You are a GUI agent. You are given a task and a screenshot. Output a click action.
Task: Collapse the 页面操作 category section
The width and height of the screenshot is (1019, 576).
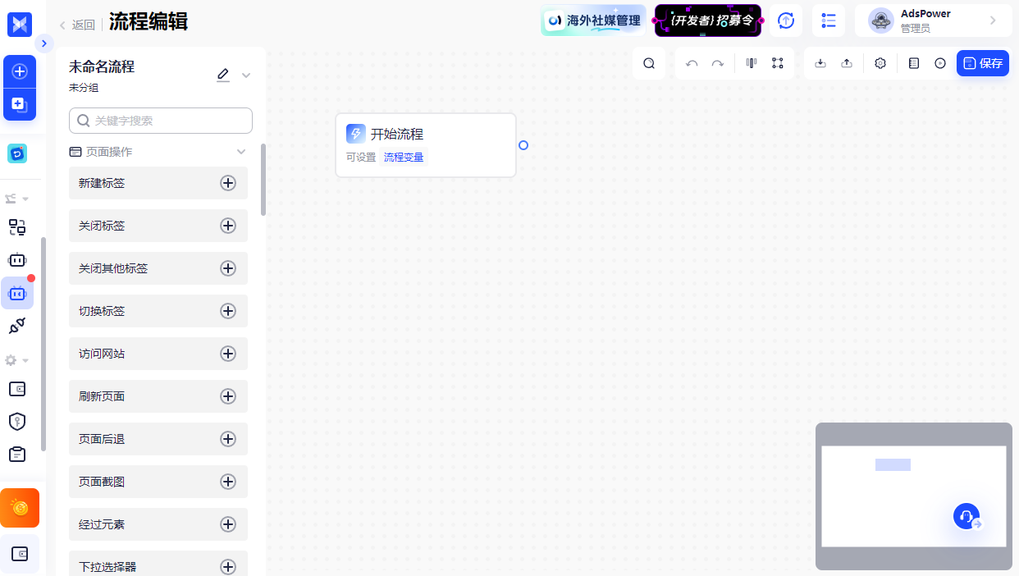pos(241,151)
